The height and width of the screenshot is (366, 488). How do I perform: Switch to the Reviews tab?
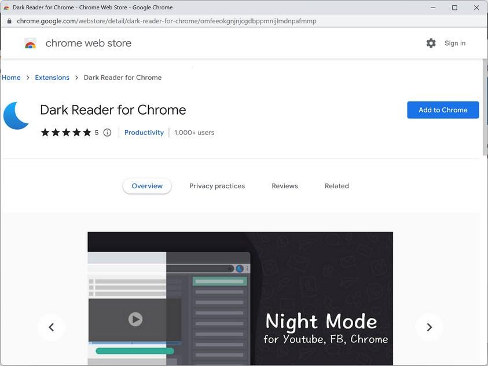[x=284, y=186]
